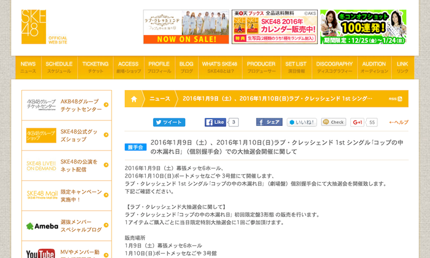Open the PROFILE menu item
430x258 pixels.
tap(159, 67)
